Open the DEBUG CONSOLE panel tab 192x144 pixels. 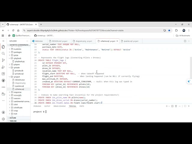click(59, 106)
